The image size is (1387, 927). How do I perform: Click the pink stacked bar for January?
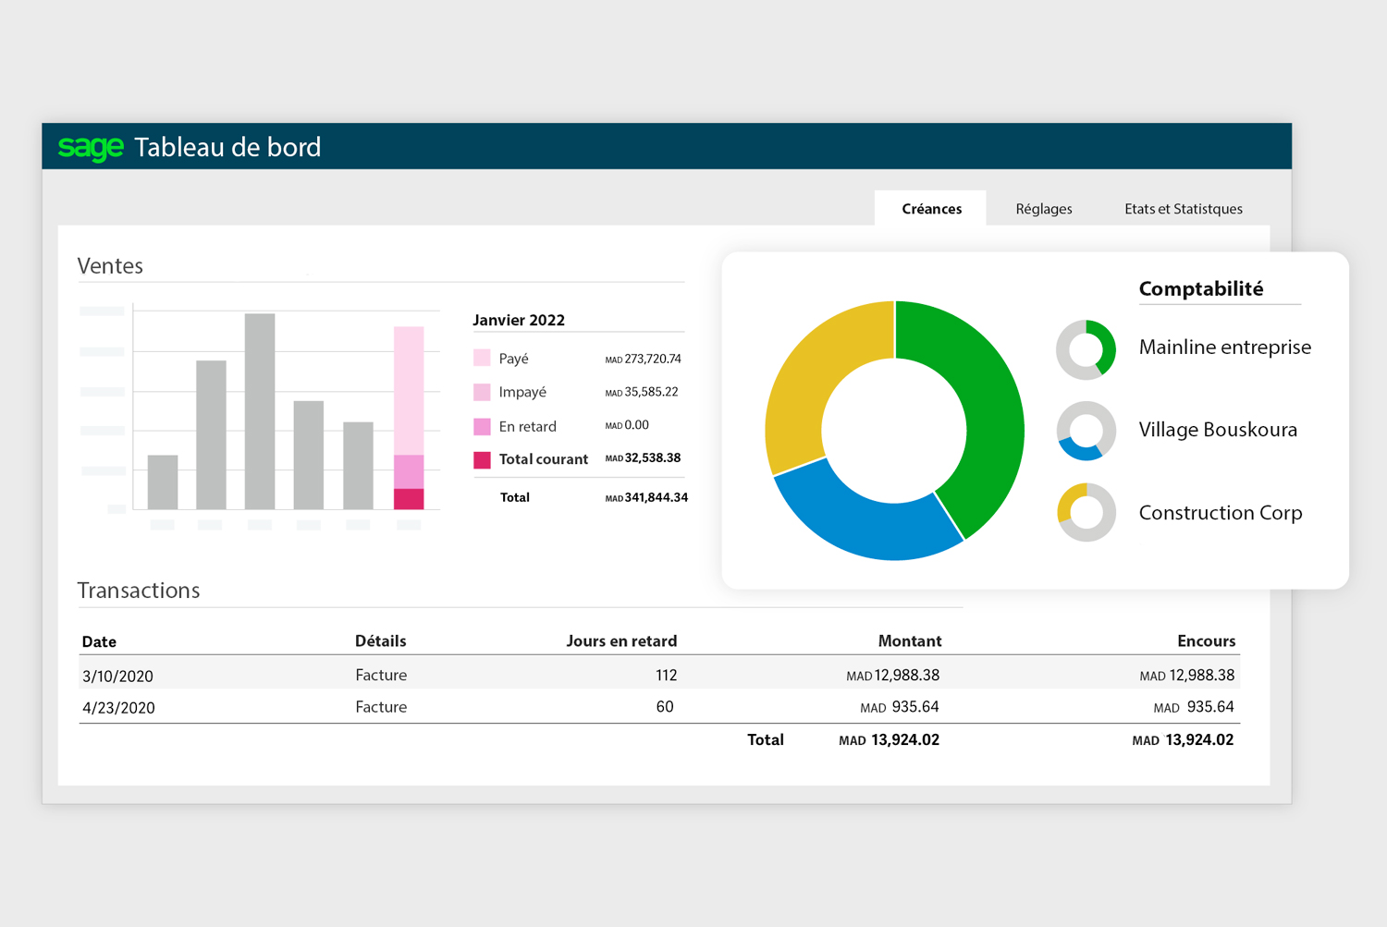410,397
